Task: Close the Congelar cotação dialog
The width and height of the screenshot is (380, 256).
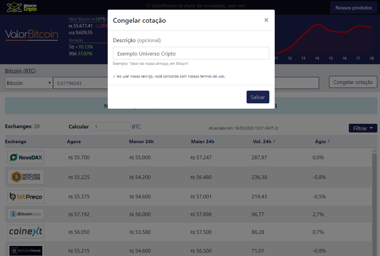Action: coord(266,20)
